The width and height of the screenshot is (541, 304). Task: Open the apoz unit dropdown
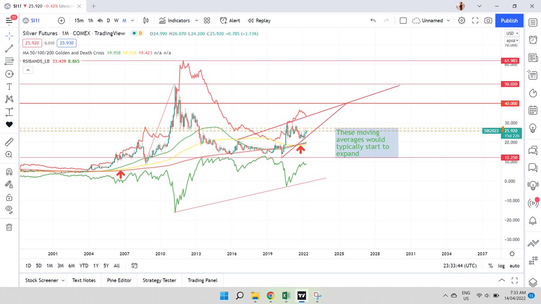pyautogui.click(x=513, y=40)
